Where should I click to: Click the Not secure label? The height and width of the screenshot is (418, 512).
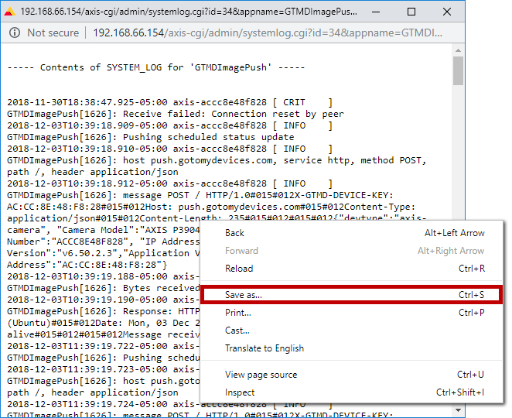tap(53, 33)
